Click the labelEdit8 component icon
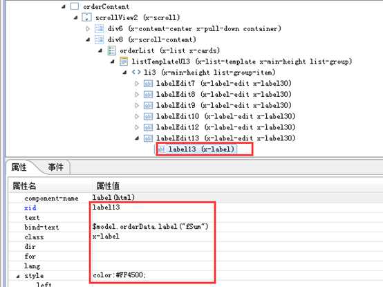Viewport: 383px width, 287px height. point(148,94)
